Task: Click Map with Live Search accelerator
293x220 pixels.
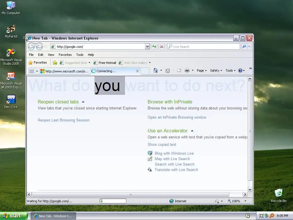Action: 172,159
